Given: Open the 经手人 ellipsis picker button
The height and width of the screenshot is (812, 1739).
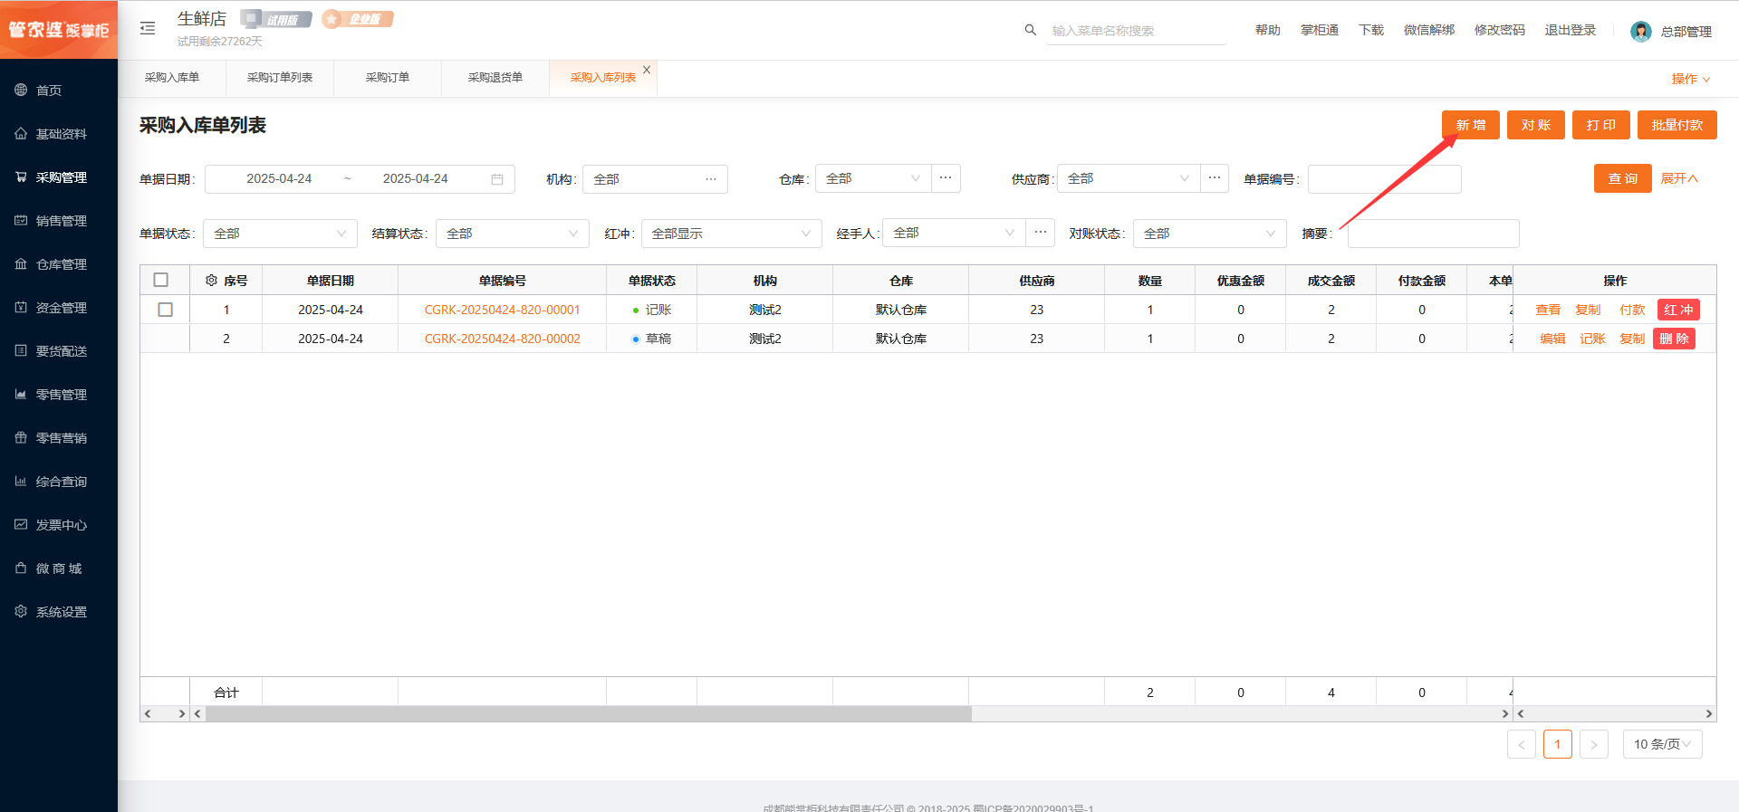Looking at the screenshot, I should click(x=1041, y=233).
